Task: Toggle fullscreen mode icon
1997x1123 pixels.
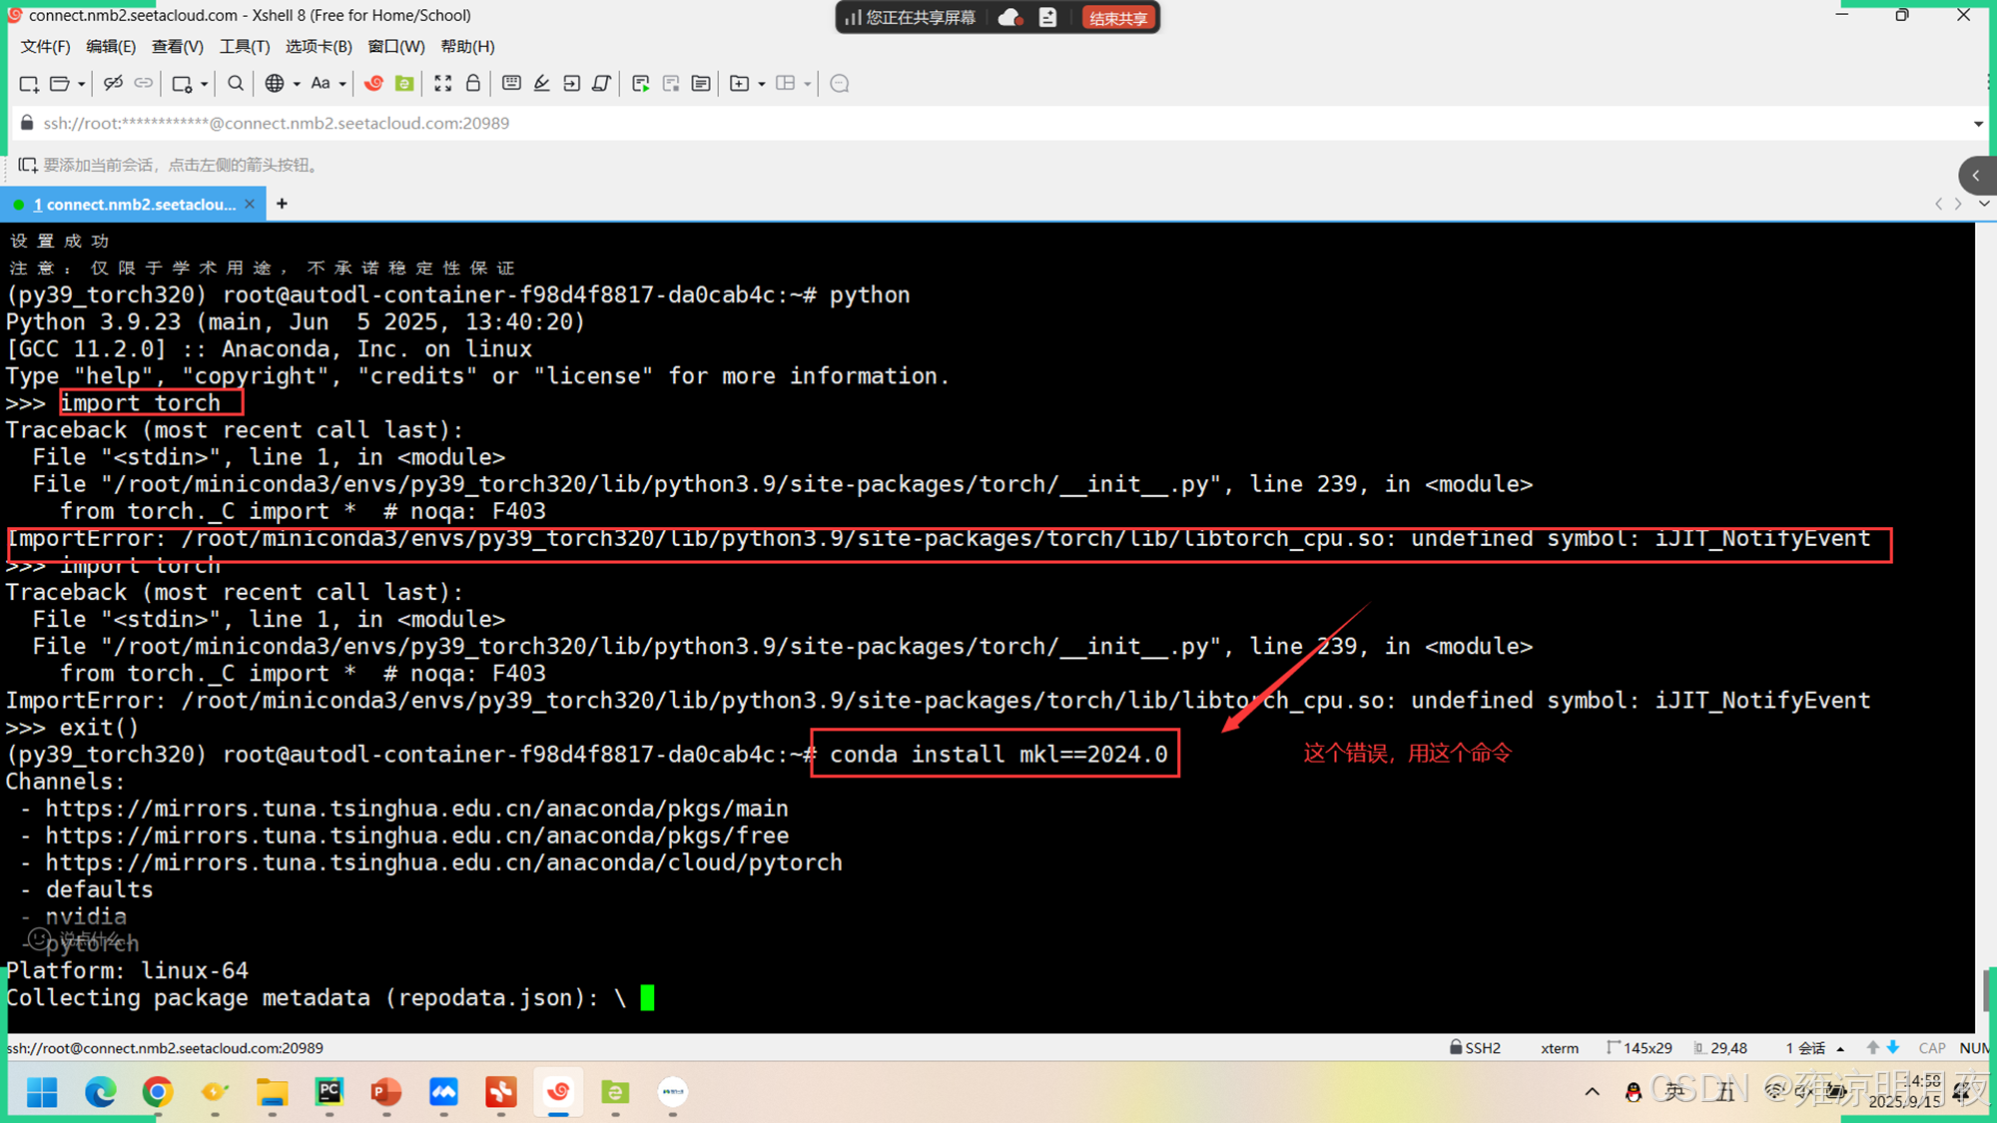Action: tap(442, 84)
